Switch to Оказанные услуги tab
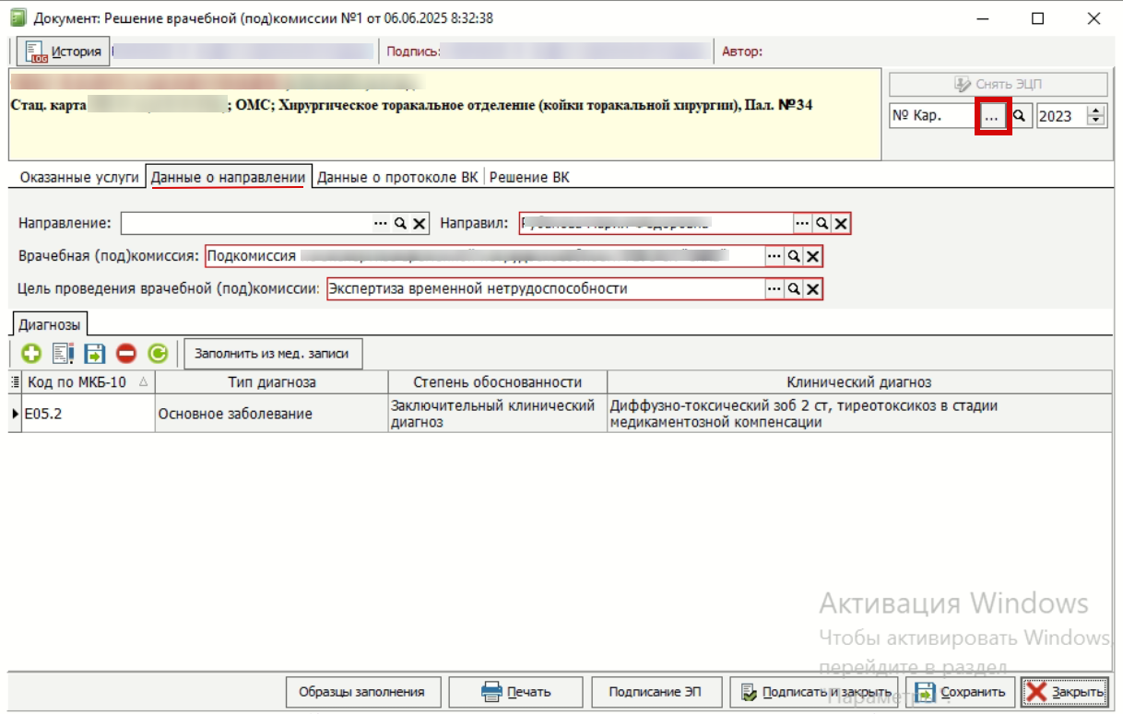This screenshot has height=714, width=1123. [79, 178]
